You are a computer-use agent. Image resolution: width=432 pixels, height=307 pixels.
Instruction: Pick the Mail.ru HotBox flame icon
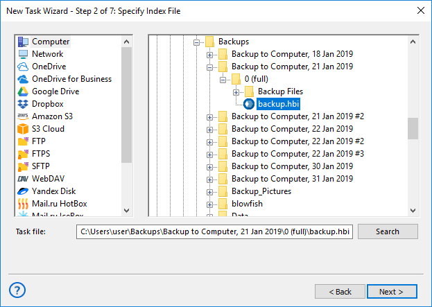coord(23,204)
